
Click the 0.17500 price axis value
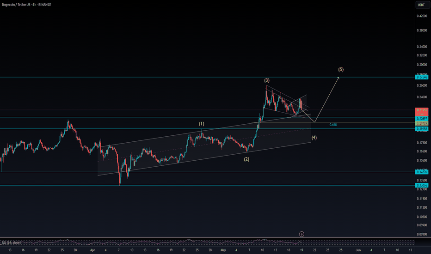click(x=422, y=143)
